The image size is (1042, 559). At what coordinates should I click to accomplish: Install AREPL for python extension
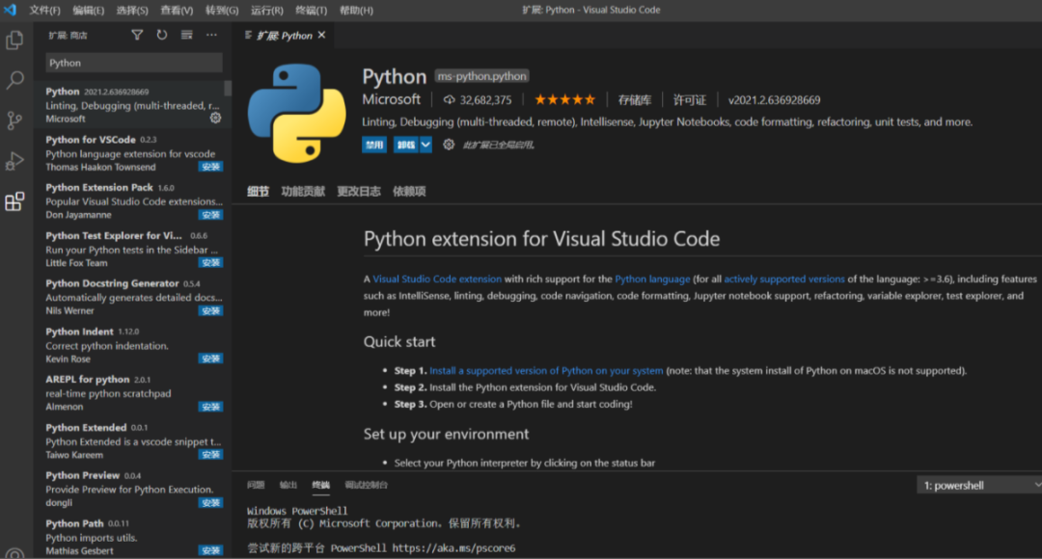coord(210,407)
